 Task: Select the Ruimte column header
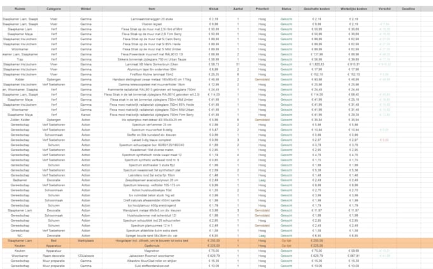20,9
